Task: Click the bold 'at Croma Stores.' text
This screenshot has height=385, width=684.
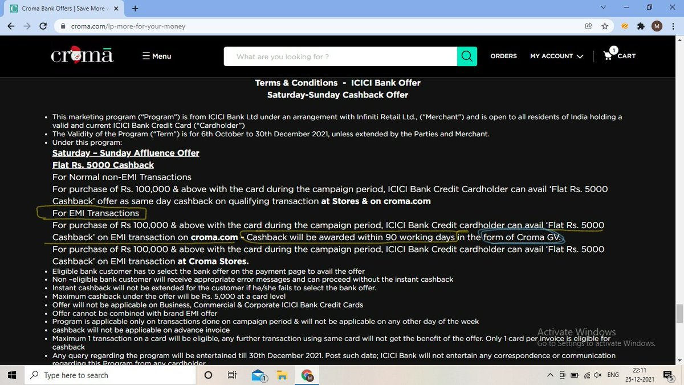Action: click(x=213, y=261)
